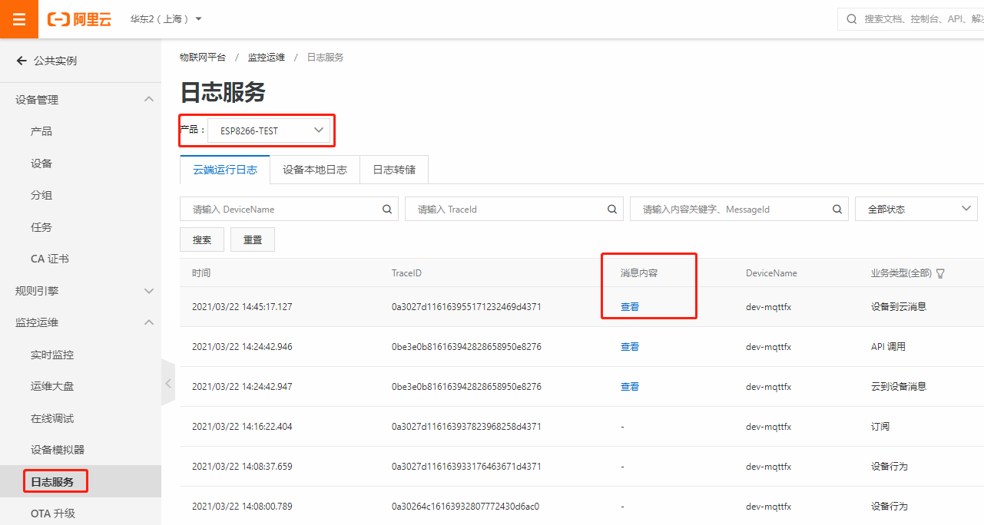Click the API 调用 business type cell
The width and height of the screenshot is (984, 525).
(888, 346)
